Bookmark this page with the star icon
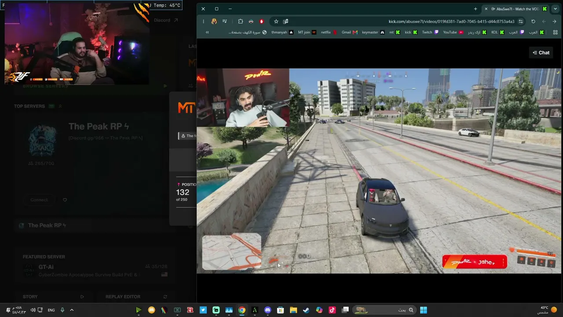This screenshot has width=563, height=317. [x=276, y=21]
